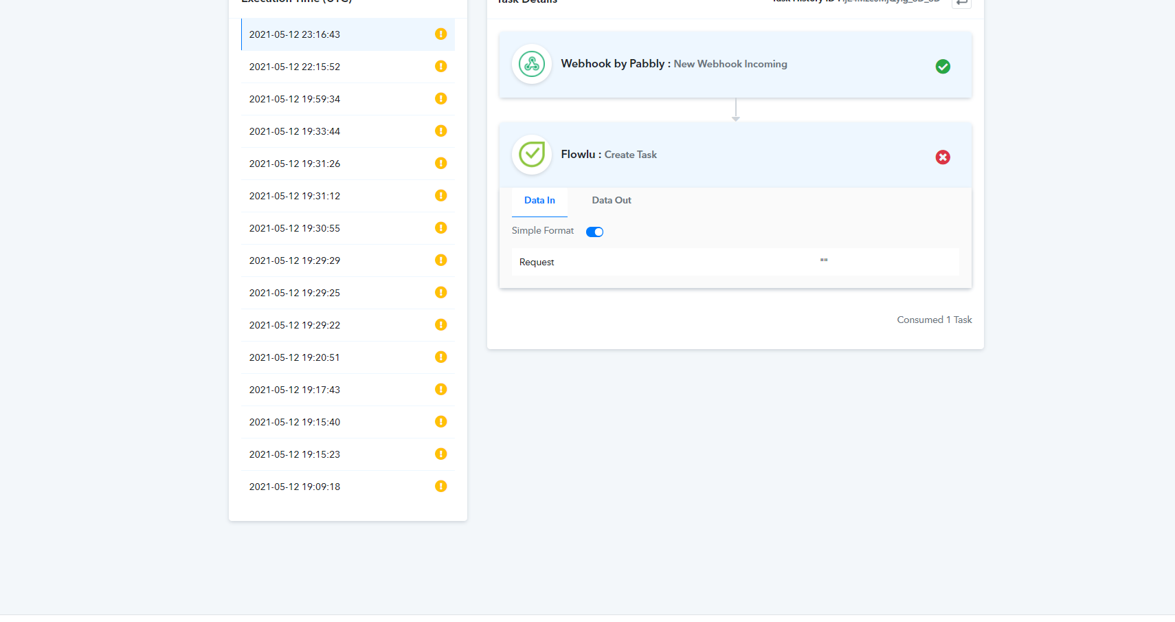Image resolution: width=1175 pixels, height=622 pixels.
Task: Toggle the Simple Format switch
Action: tap(594, 232)
